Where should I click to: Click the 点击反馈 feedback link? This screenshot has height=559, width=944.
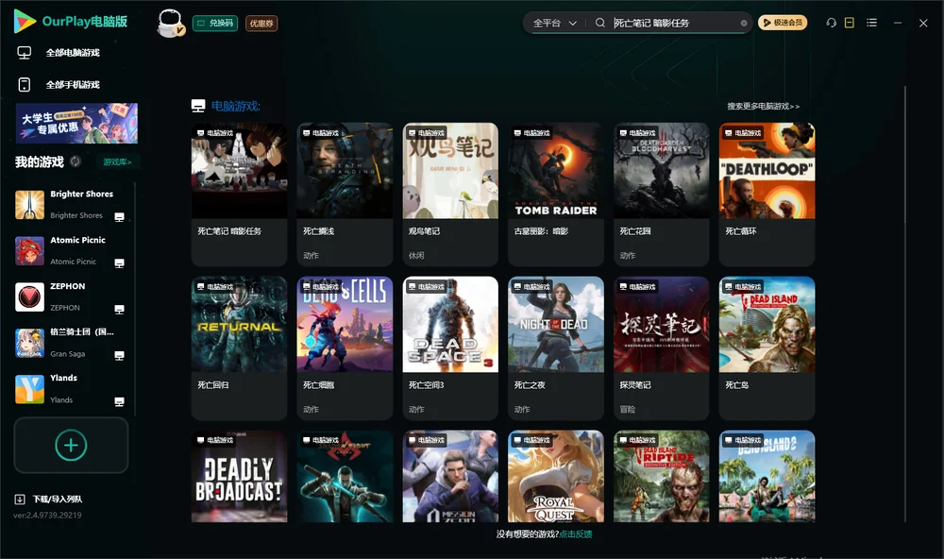576,534
